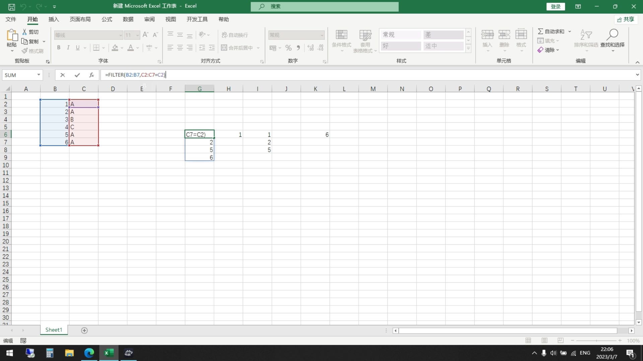
Task: Click the 搜索 search box
Action: 324,6
